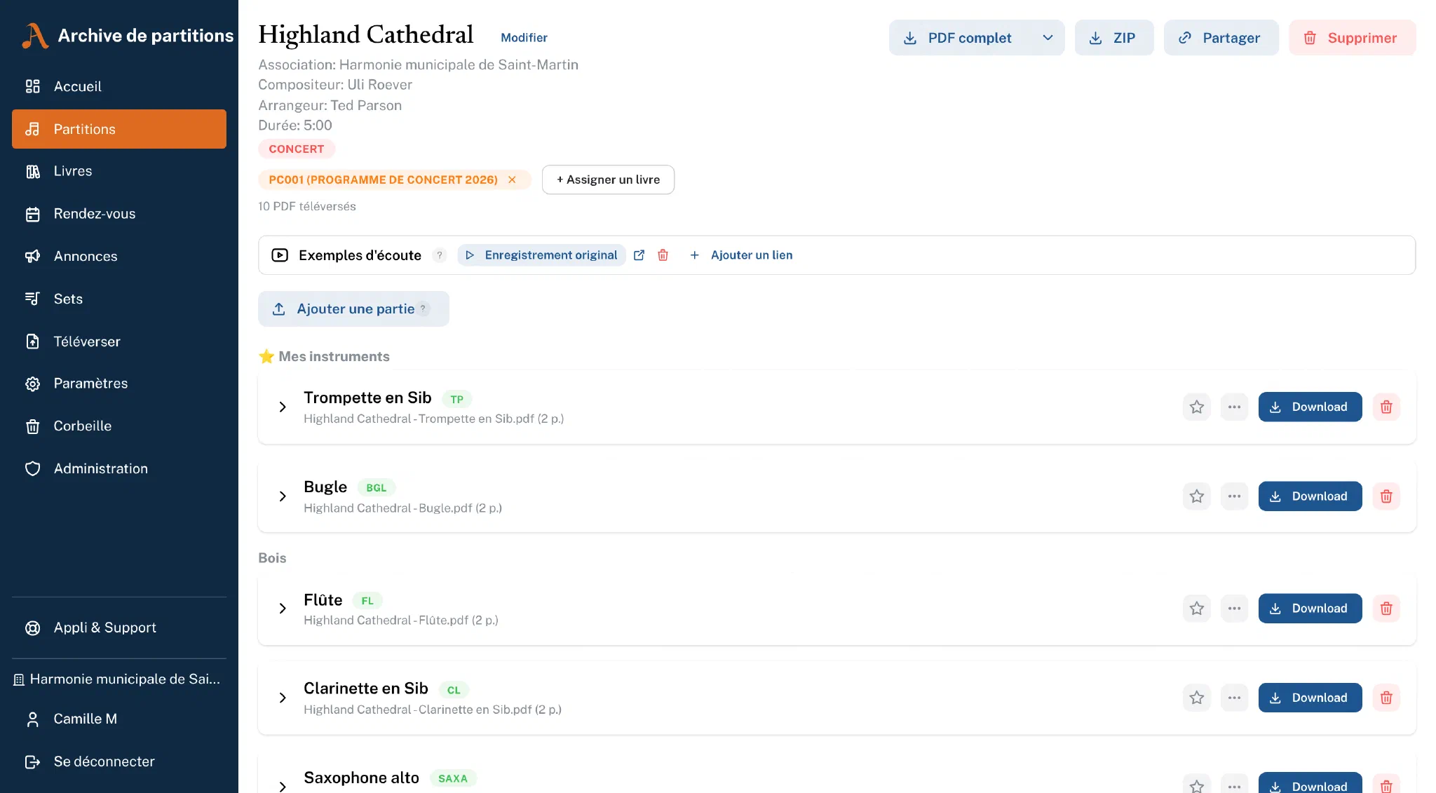Viewport: 1436px width, 793px height.
Task: Delete the Flûte part with the trash icon
Action: click(x=1386, y=609)
